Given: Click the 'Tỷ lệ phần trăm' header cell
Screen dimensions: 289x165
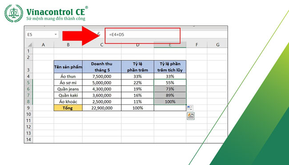Looking at the screenshot, I should 137,67.
